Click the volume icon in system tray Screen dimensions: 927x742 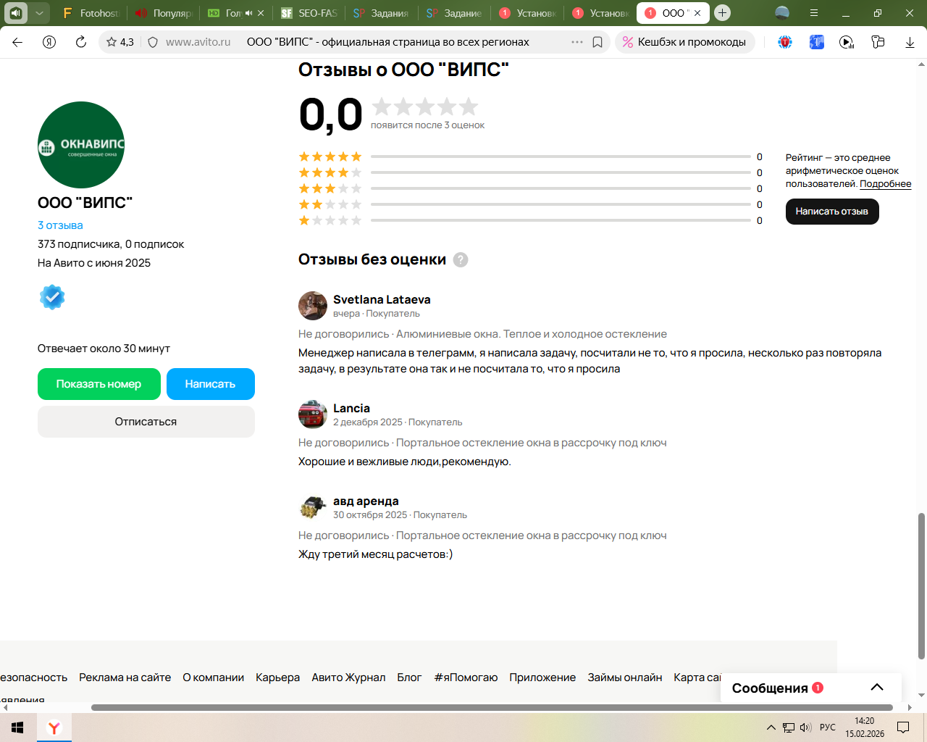pos(806,728)
